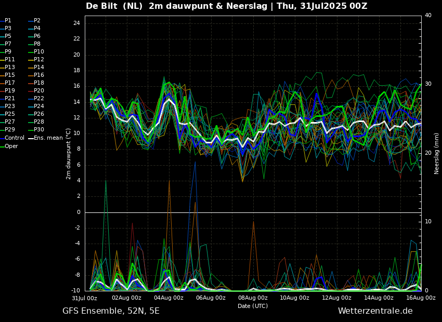This screenshot has height=322, width=442.
Task: Click the 16 dew point axis tick
Action: pos(76,86)
